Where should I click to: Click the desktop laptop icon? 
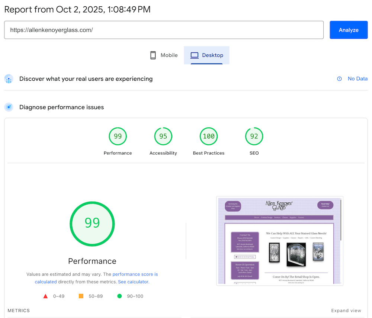point(195,55)
